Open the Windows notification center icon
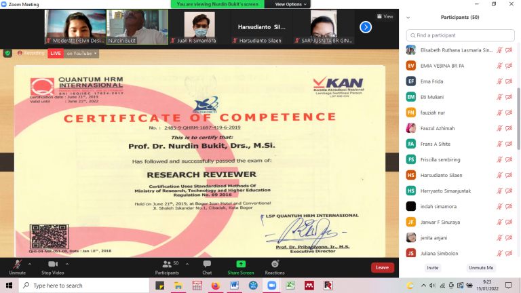Image resolution: width=521 pixels, height=293 pixels. pyautogui.click(x=508, y=286)
